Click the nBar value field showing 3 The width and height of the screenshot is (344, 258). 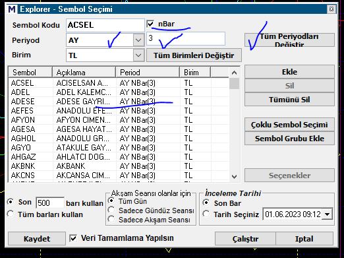click(186, 38)
